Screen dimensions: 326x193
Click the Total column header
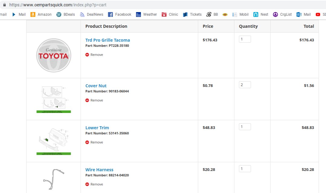click(x=309, y=26)
